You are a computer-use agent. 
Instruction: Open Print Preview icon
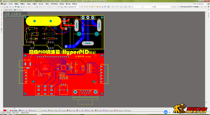[13, 7]
